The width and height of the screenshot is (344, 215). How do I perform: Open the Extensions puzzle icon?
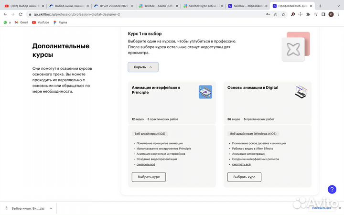pyautogui.click(x=308, y=14)
